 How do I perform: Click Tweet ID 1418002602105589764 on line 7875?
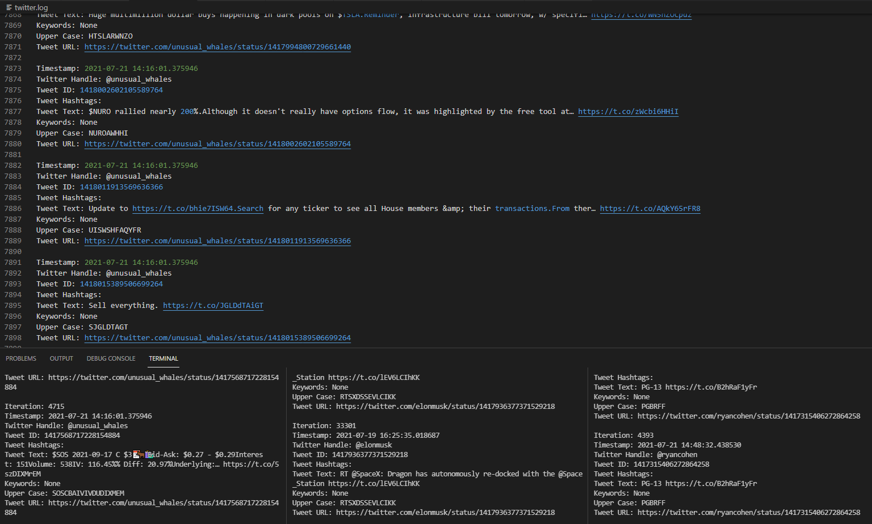pyautogui.click(x=121, y=90)
